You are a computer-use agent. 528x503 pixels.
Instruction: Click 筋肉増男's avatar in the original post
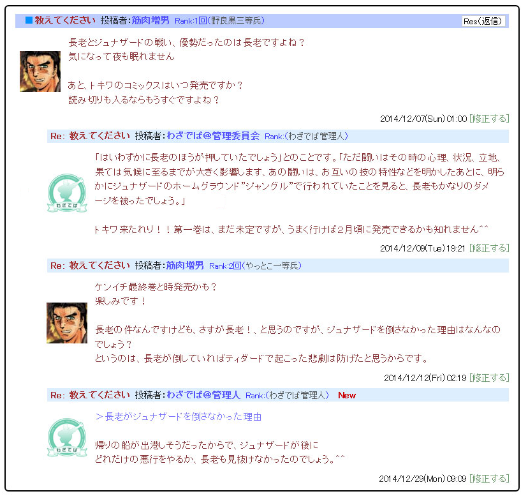coord(40,71)
